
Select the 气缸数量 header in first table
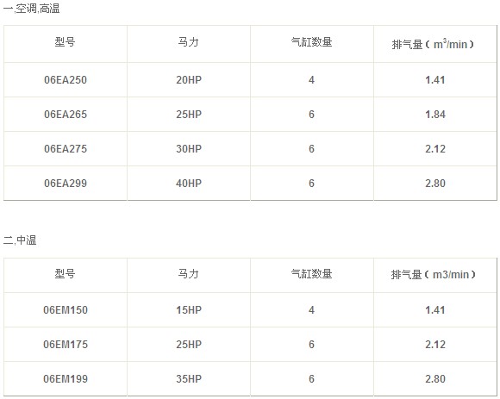[x=312, y=42]
